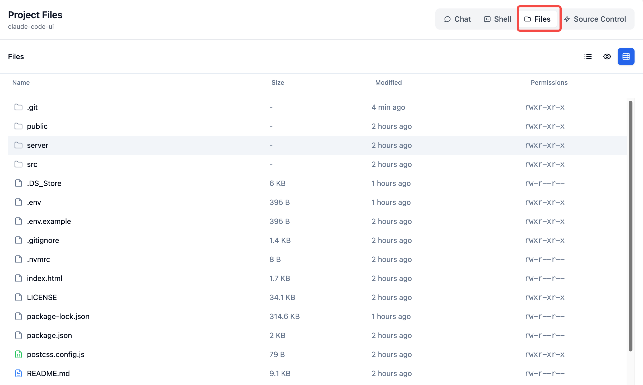
Task: Click the vertical scrollbar thumb
Action: click(630, 226)
